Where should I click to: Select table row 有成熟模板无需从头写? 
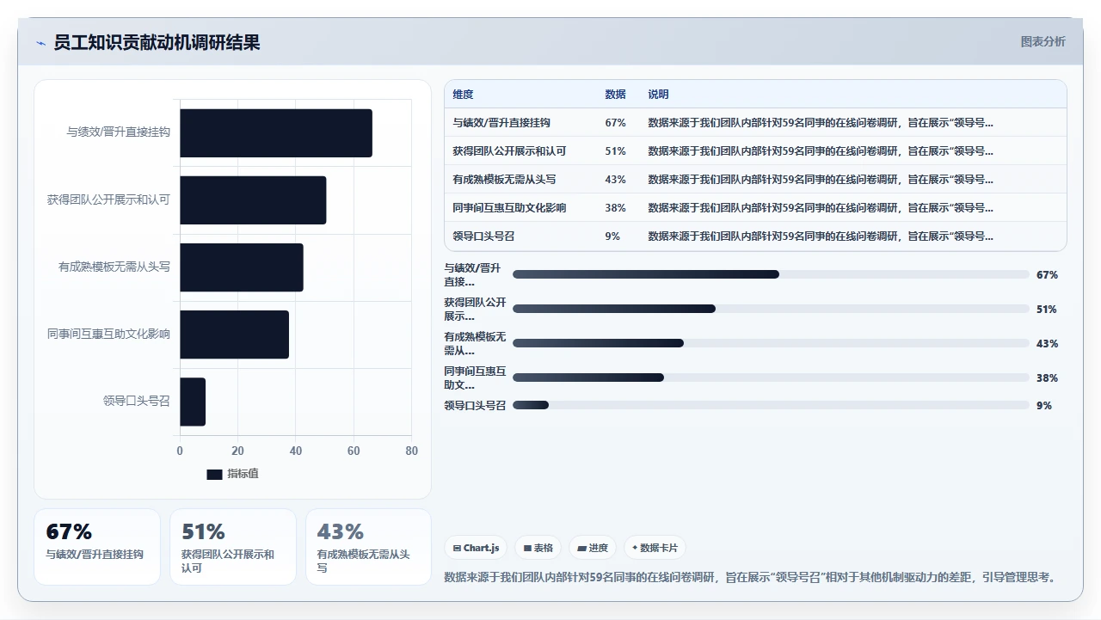755,179
